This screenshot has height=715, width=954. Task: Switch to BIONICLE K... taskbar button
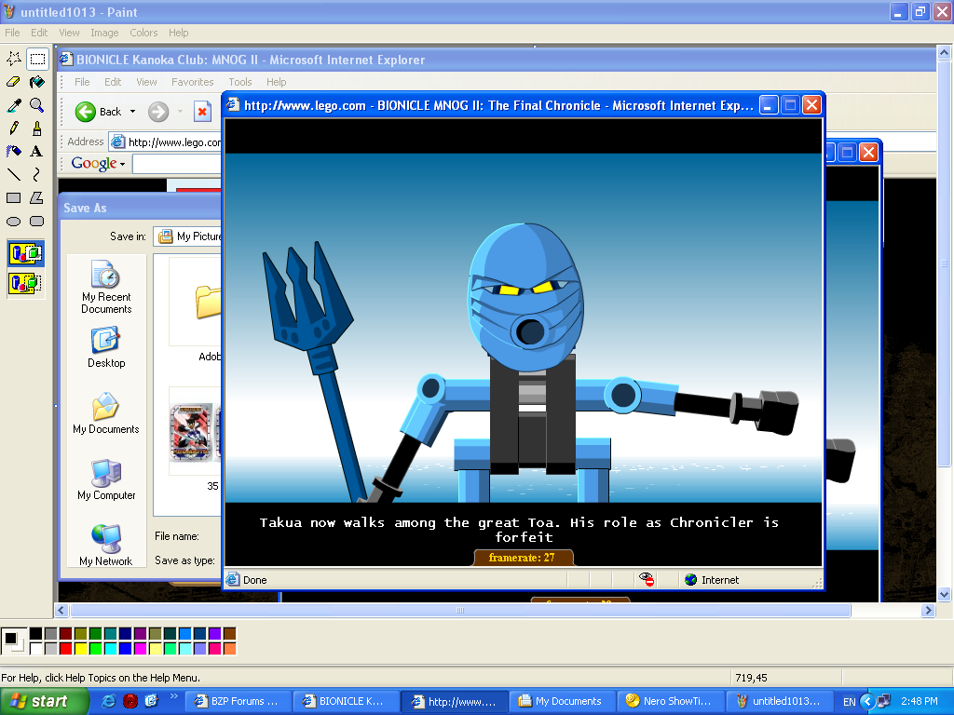[346, 701]
